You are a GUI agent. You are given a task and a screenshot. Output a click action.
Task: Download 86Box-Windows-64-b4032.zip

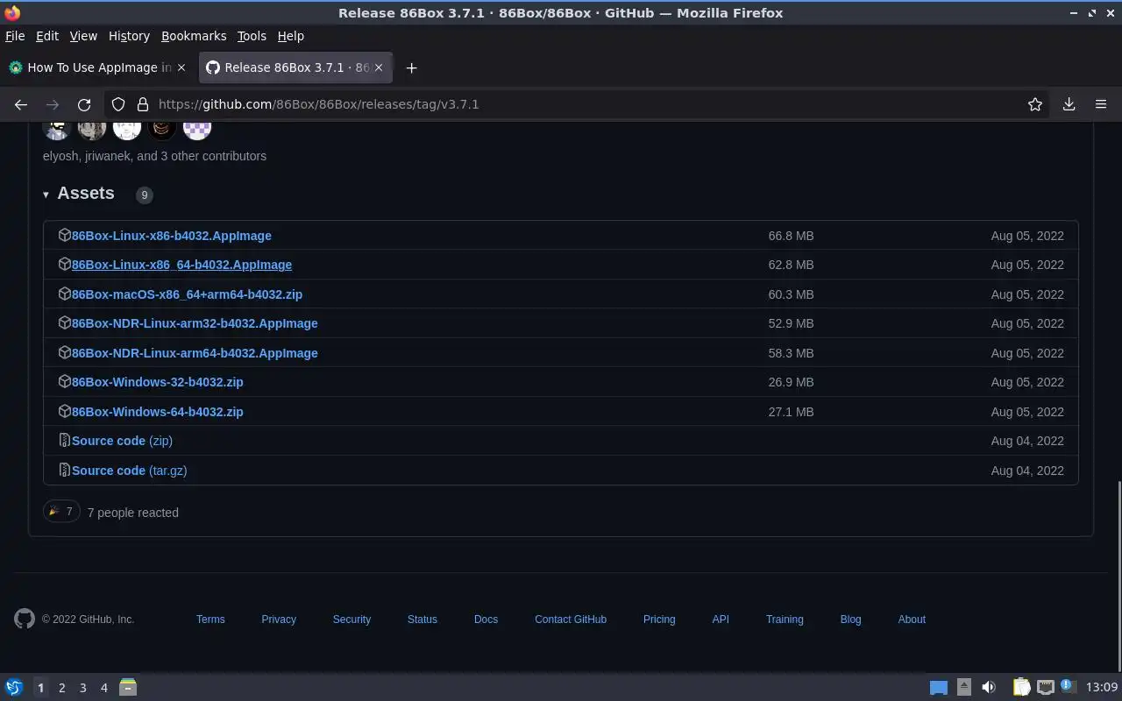[158, 412]
